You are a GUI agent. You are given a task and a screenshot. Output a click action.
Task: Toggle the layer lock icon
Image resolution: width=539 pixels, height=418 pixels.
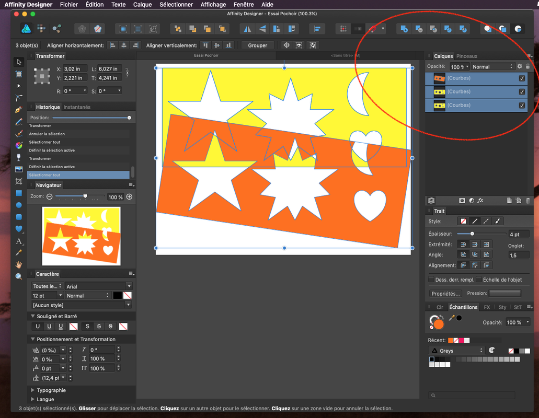coord(528,67)
